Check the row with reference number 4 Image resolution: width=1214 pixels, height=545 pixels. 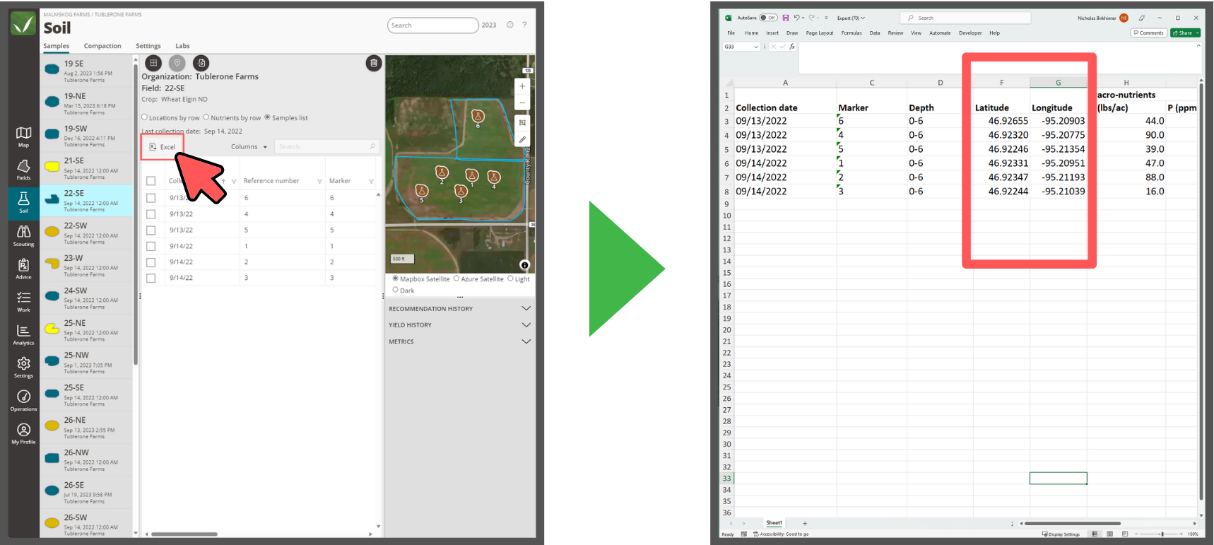(151, 213)
